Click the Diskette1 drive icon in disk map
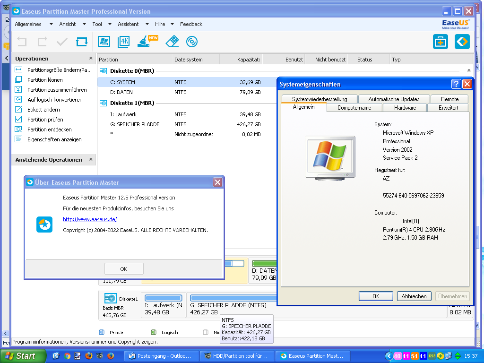The image size is (484, 363). tap(110, 299)
